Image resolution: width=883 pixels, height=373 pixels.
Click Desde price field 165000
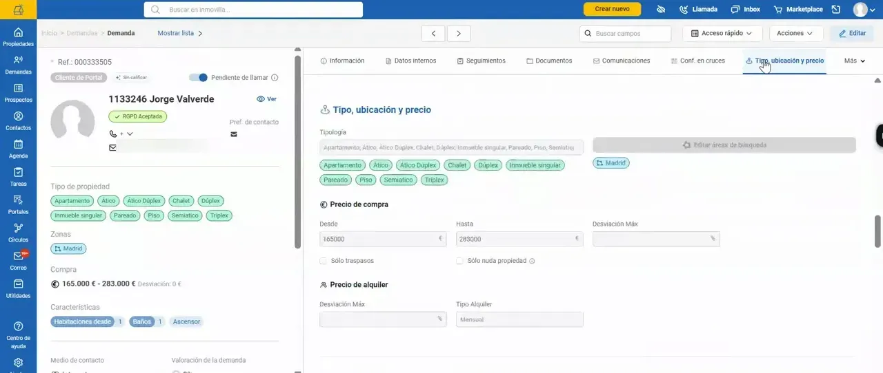tap(383, 239)
